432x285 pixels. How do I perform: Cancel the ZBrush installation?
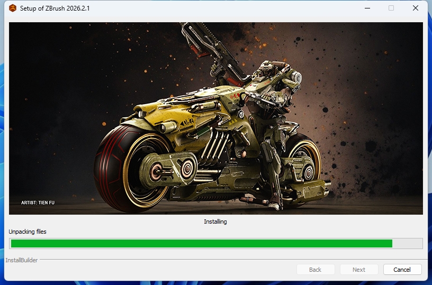pos(402,270)
